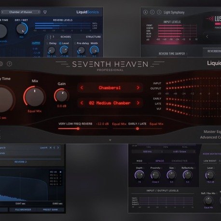Switch to the CHARACTER tab

[x=180, y=161]
